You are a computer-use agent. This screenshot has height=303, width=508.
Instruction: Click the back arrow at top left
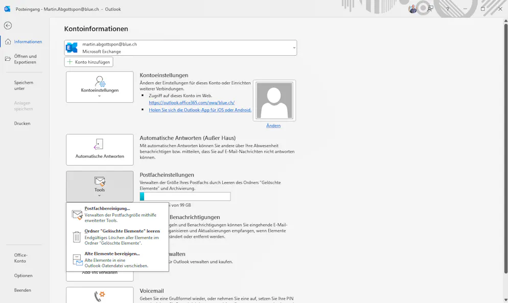click(x=7, y=25)
